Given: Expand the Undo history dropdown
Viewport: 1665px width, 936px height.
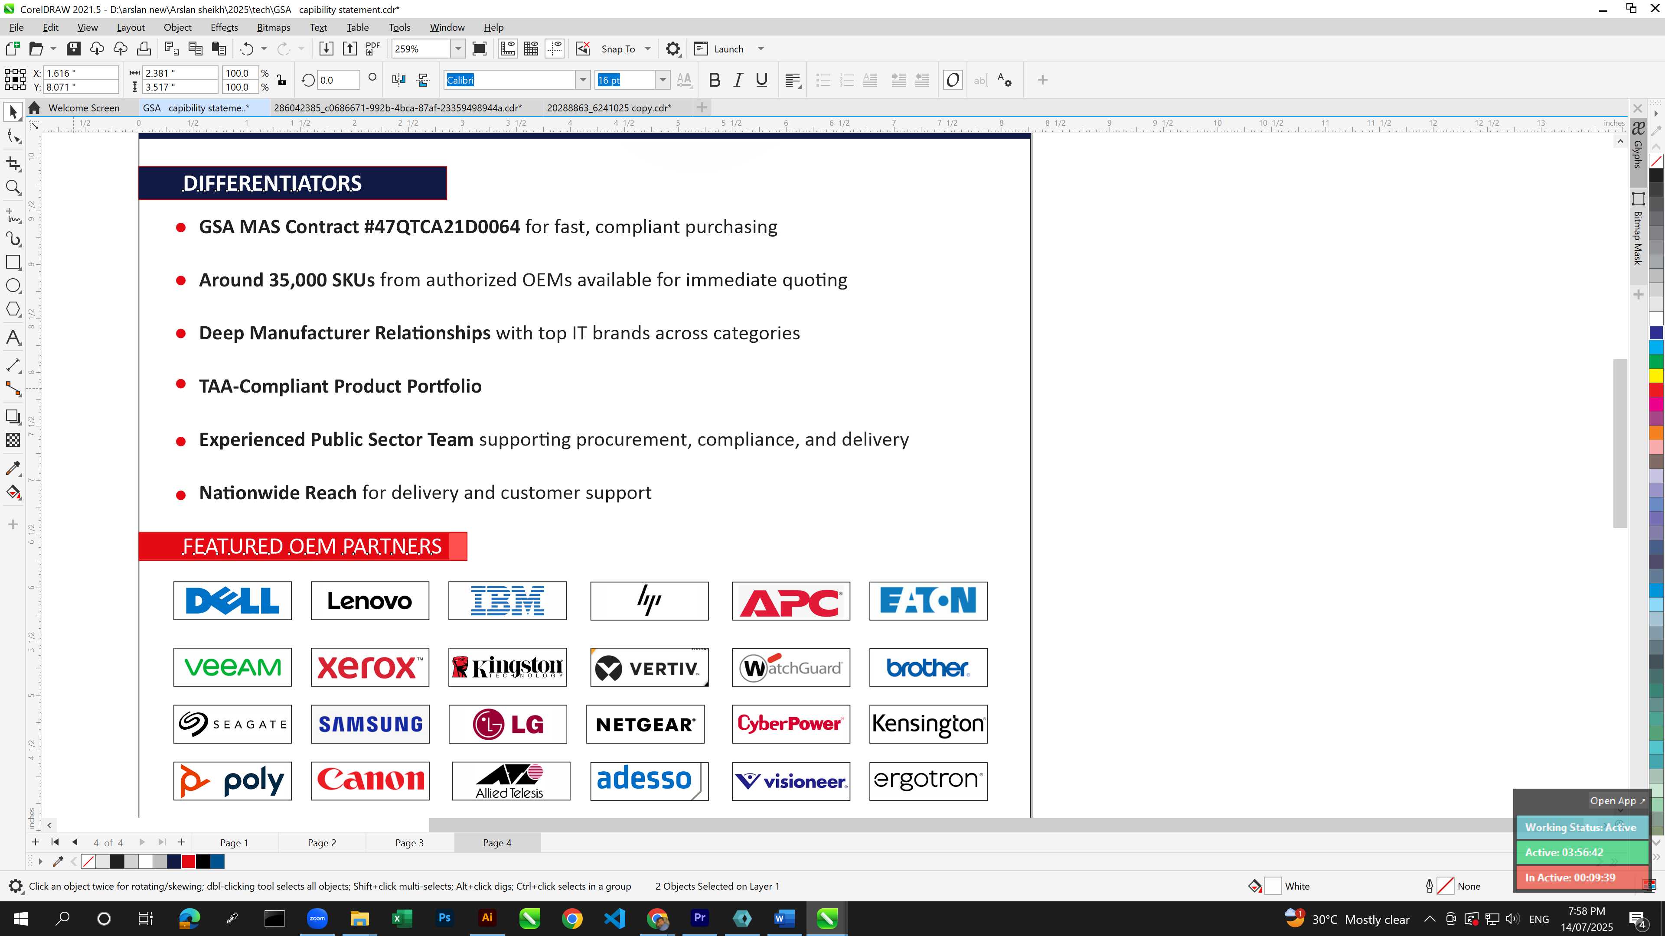Looking at the screenshot, I should pos(264,49).
